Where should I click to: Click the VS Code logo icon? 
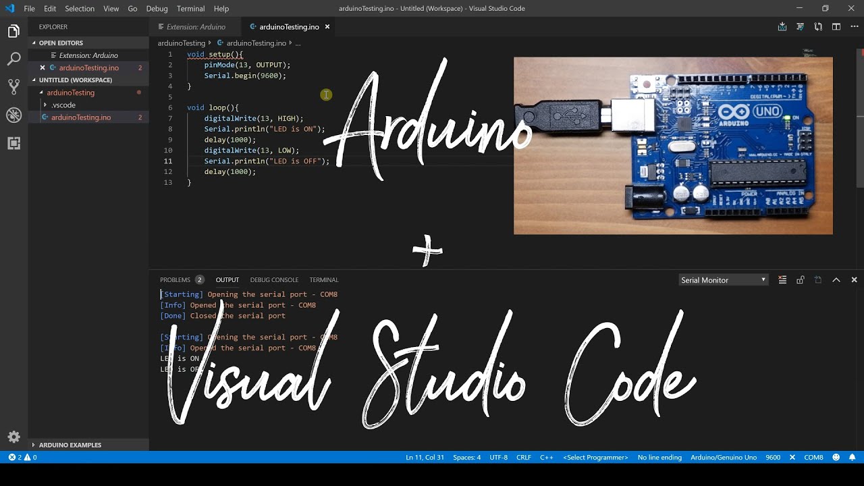coord(9,8)
